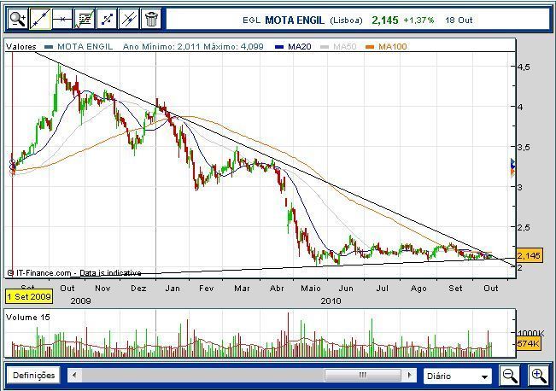
Task: Click the (Lisboa) exchange label
Action: click(346, 20)
